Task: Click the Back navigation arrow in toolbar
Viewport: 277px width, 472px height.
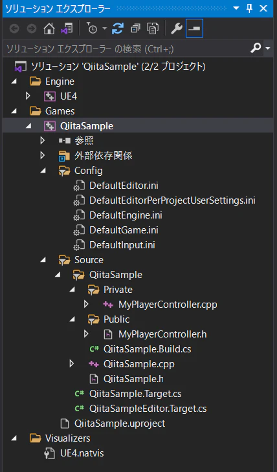Action: pos(14,28)
